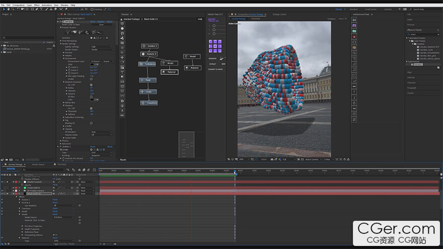Viewport: 443px width, 249px height.
Task: Open the Window menu
Action: (x=64, y=5)
